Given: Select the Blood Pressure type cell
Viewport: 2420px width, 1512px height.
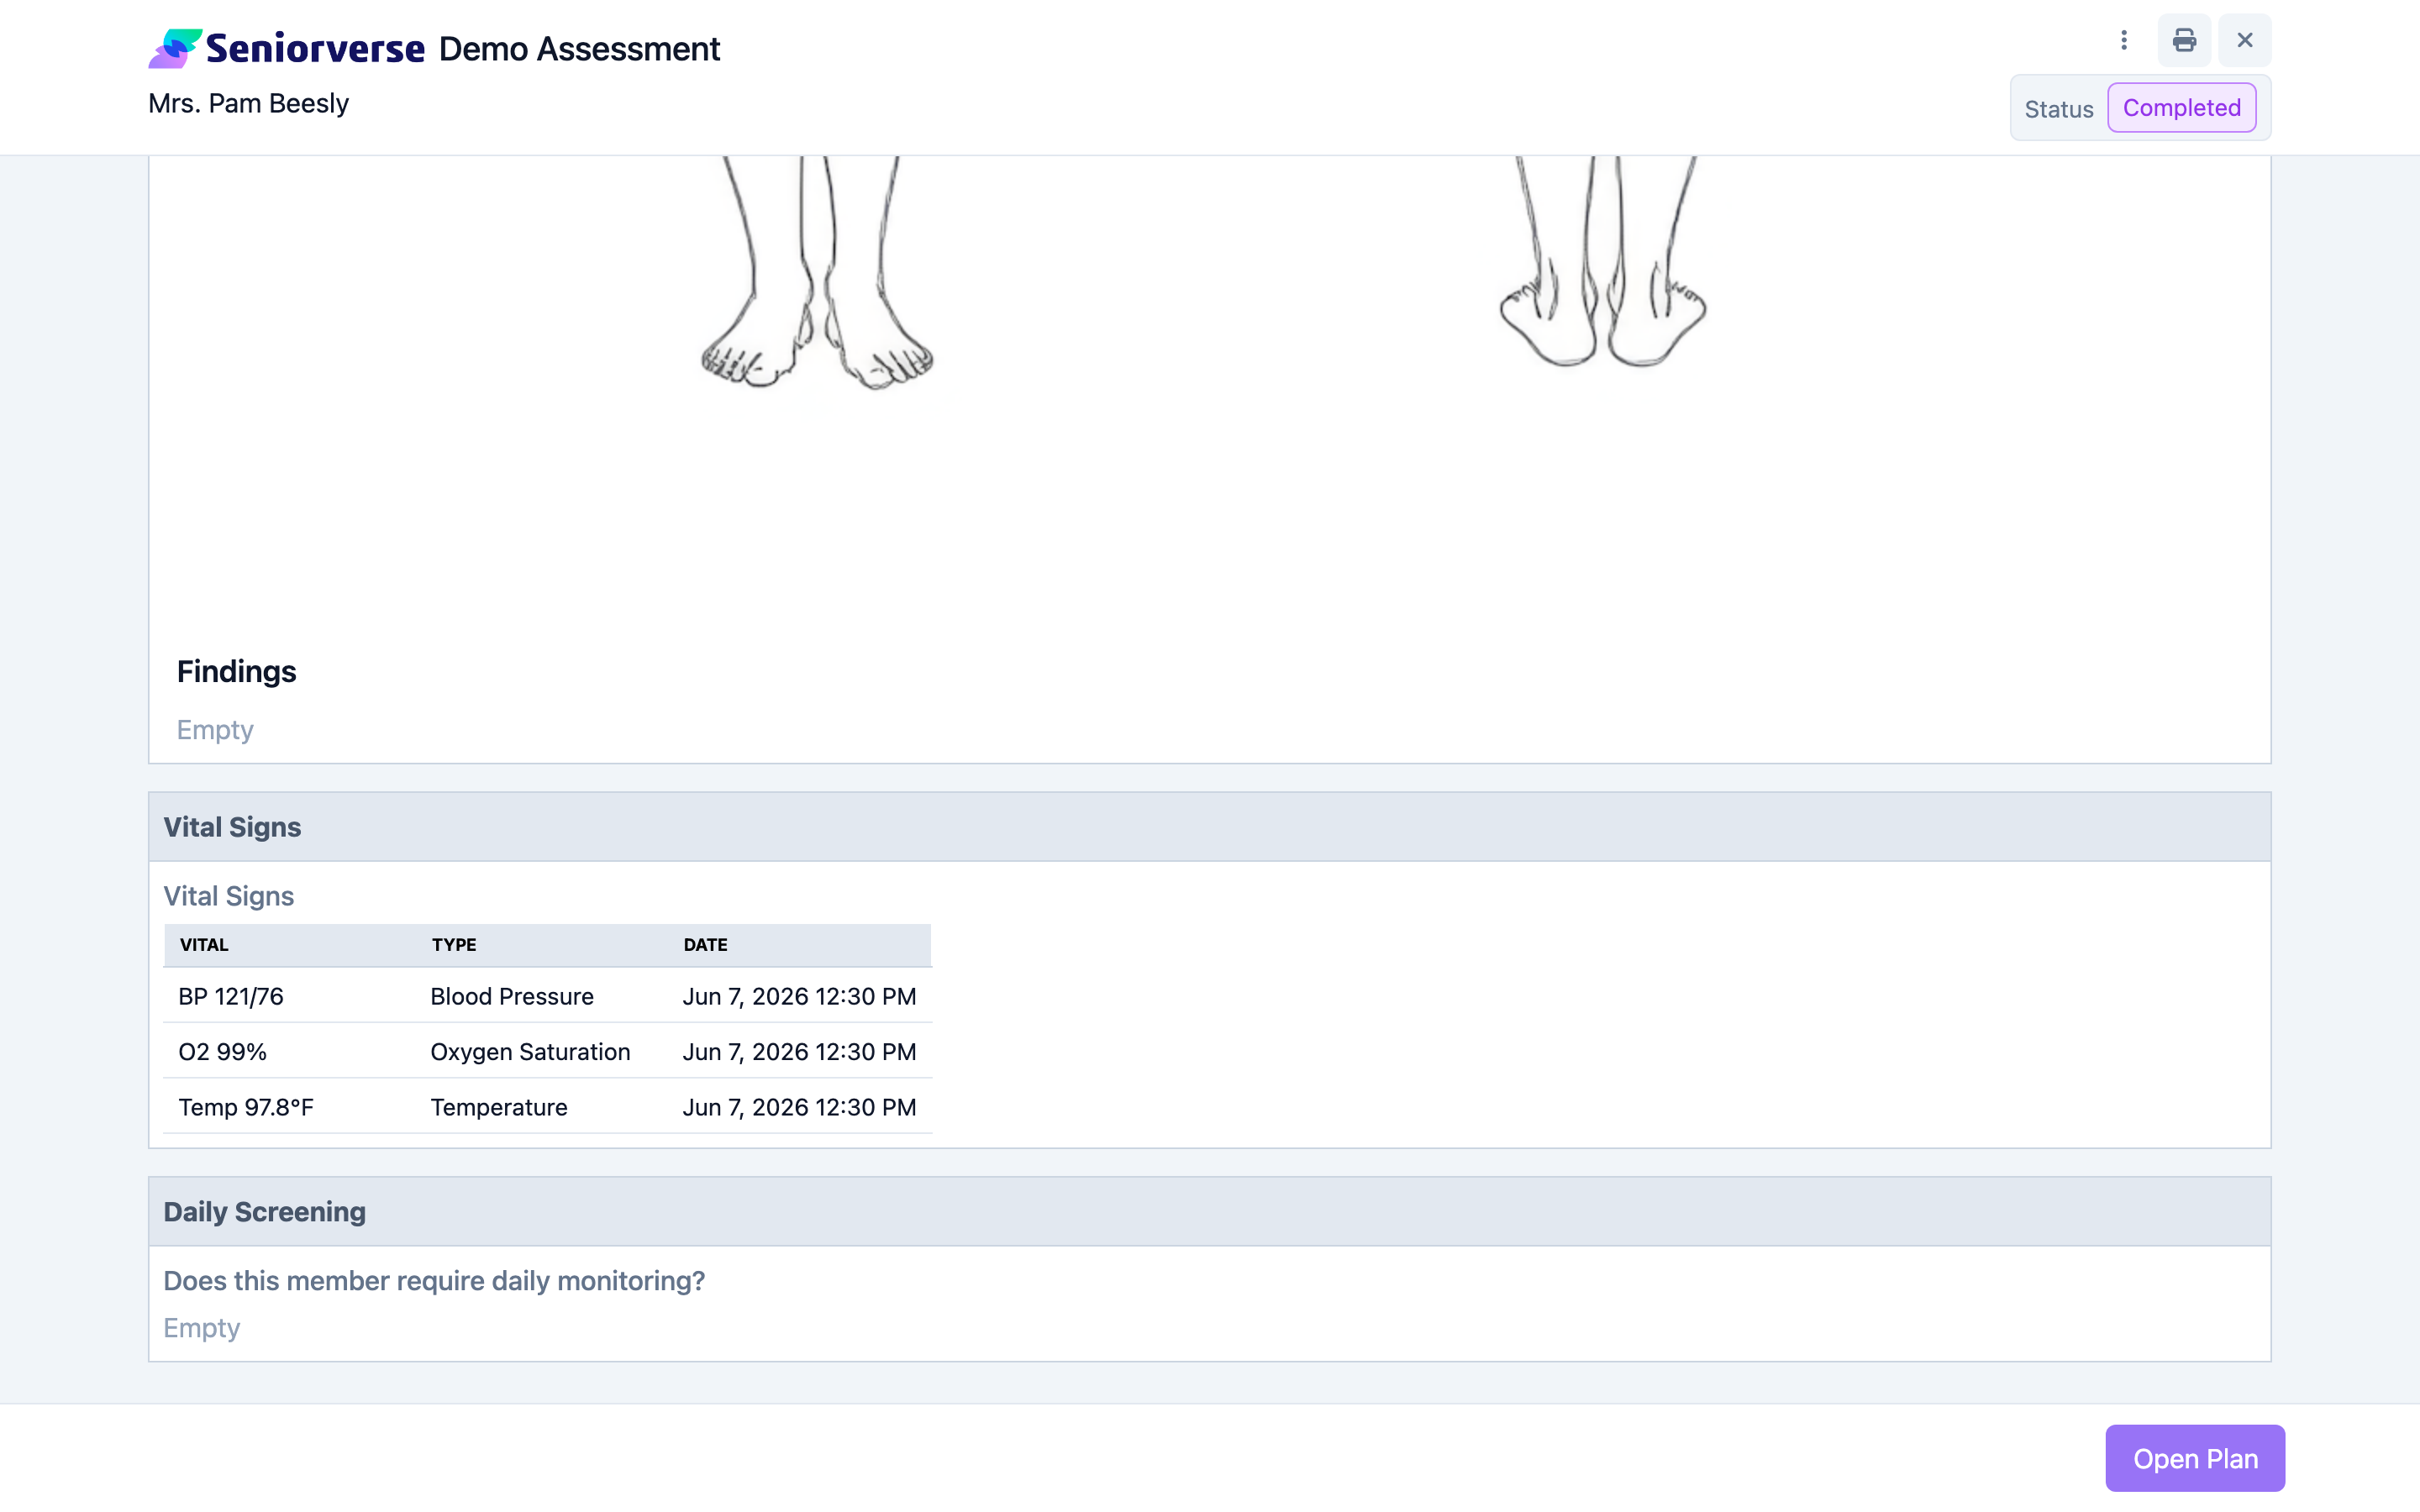Looking at the screenshot, I should pyautogui.click(x=512, y=996).
